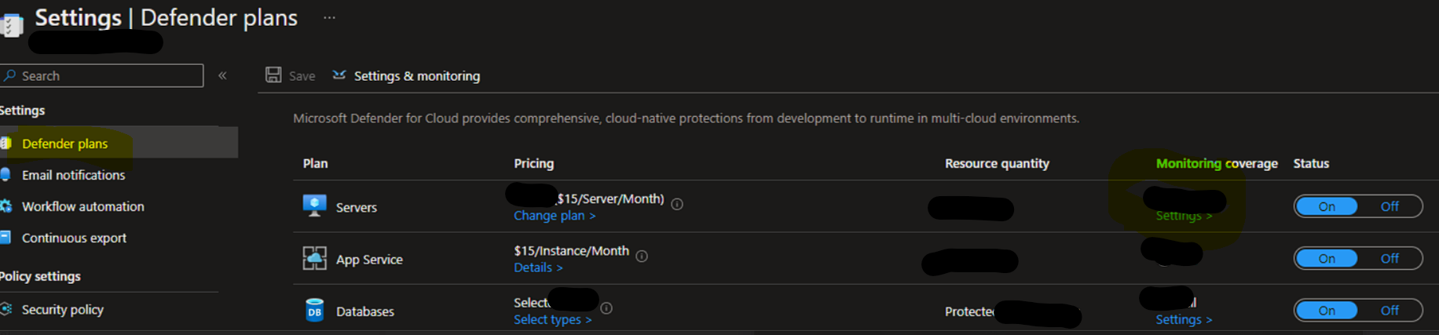Click the Servers plan monitor icon
This screenshot has width=1439, height=335.
tap(314, 206)
